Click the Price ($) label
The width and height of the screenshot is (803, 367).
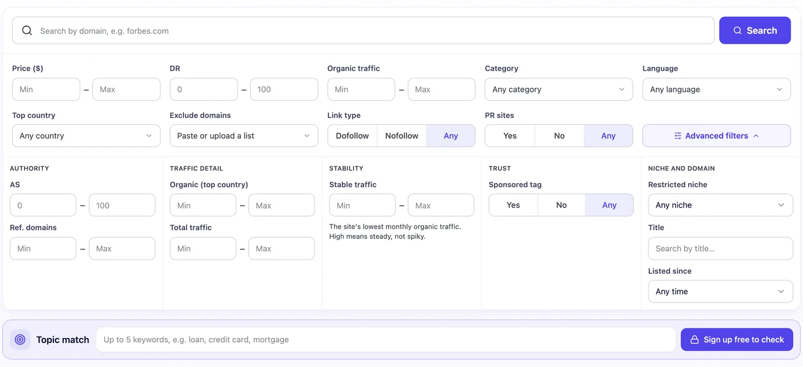click(28, 68)
